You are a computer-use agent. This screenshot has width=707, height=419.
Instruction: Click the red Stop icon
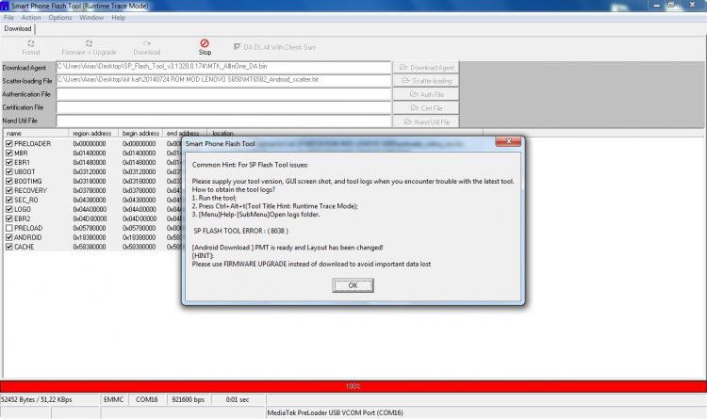[x=205, y=43]
